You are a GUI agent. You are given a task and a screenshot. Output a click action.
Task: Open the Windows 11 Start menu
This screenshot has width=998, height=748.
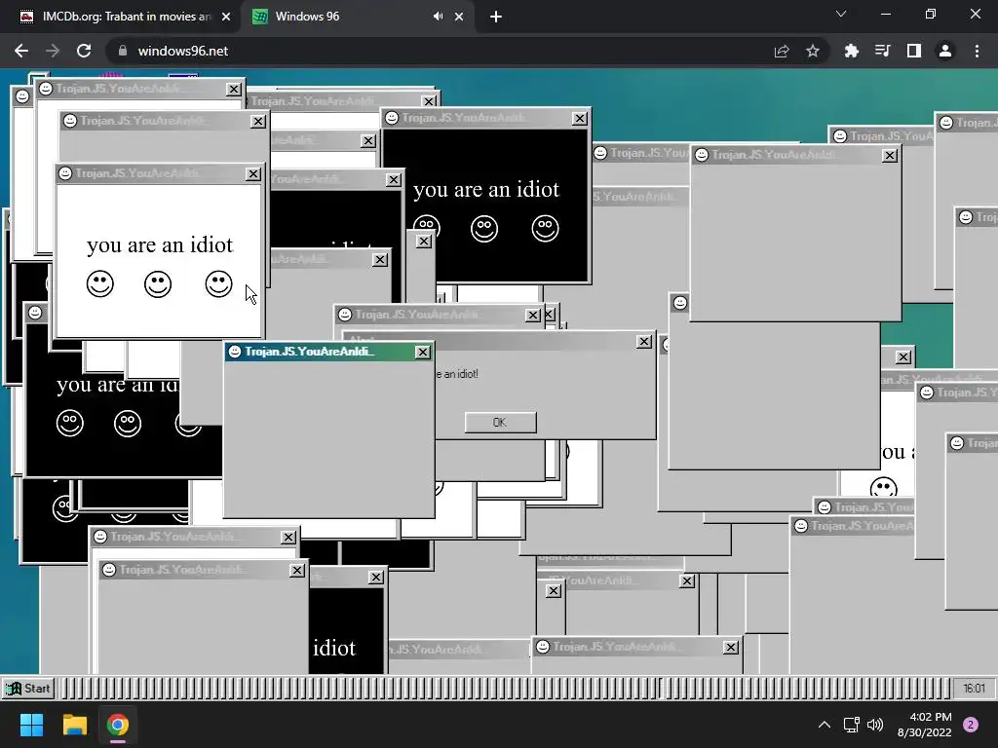point(31,725)
